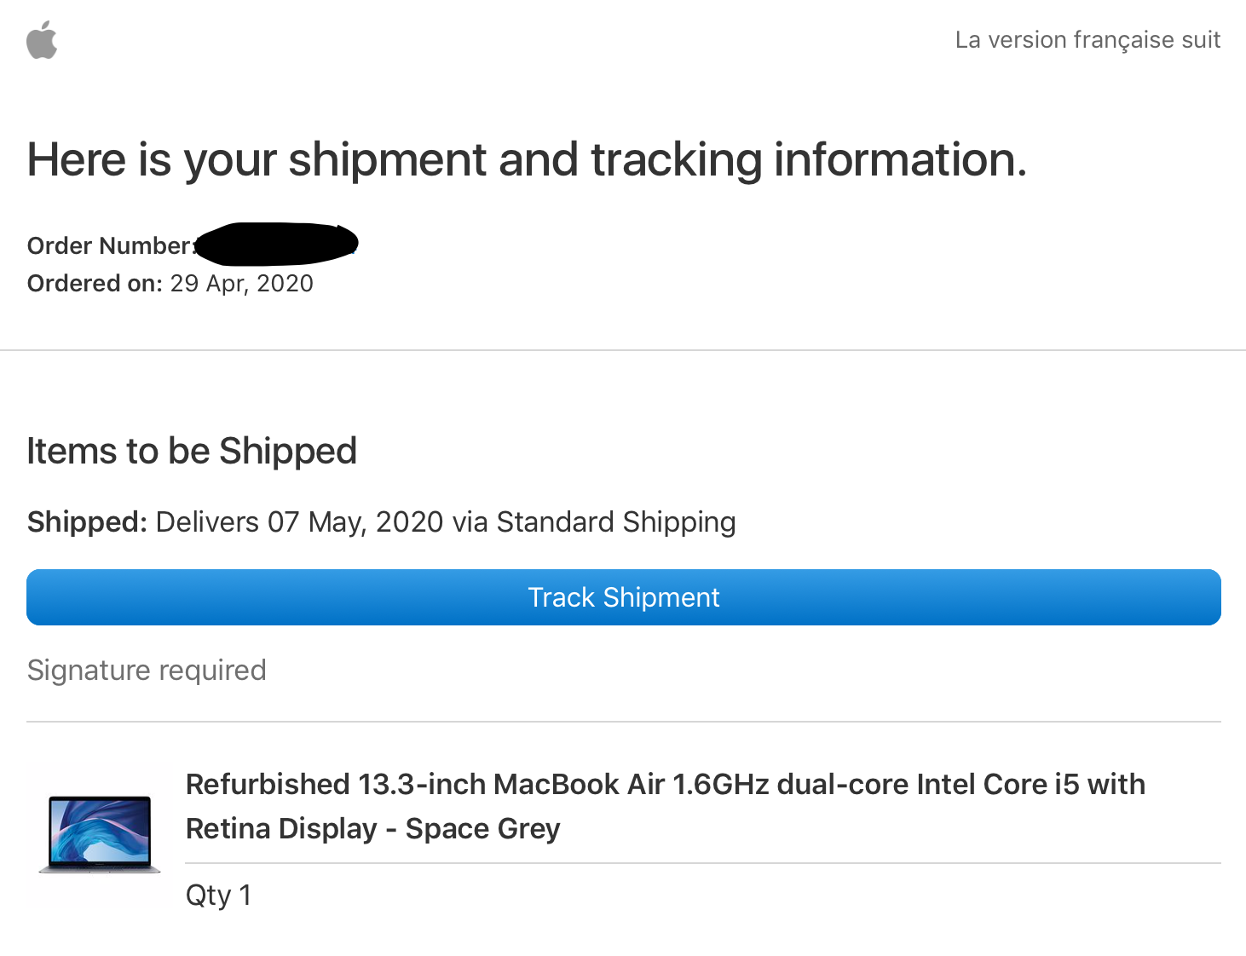Click the Signature required note
The image size is (1246, 956).
coord(147,671)
